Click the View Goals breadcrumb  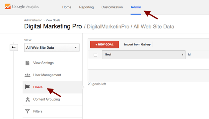click(53, 20)
